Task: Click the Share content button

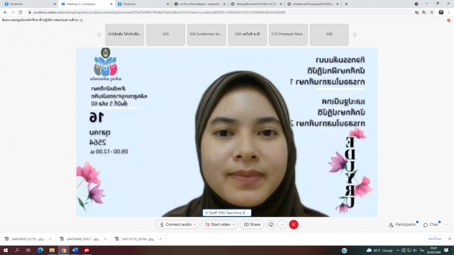Action: pos(252,224)
